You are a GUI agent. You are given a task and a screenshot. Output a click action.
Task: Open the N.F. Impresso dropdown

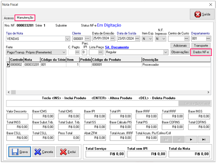[x=164, y=39]
